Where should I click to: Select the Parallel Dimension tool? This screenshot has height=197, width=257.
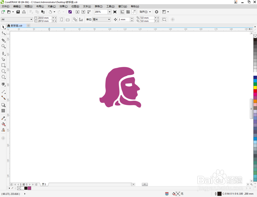tap(3, 92)
